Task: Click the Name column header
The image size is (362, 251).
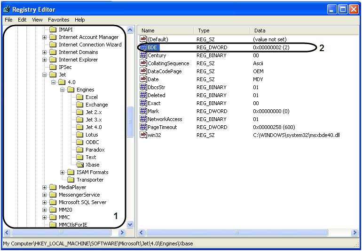Action: 165,30
